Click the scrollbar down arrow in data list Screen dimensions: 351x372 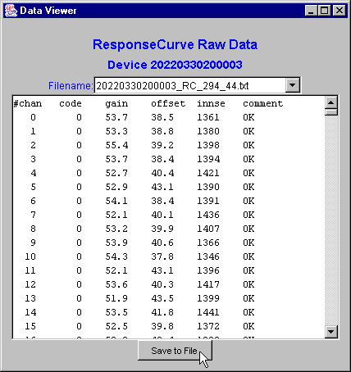pyautogui.click(x=331, y=332)
